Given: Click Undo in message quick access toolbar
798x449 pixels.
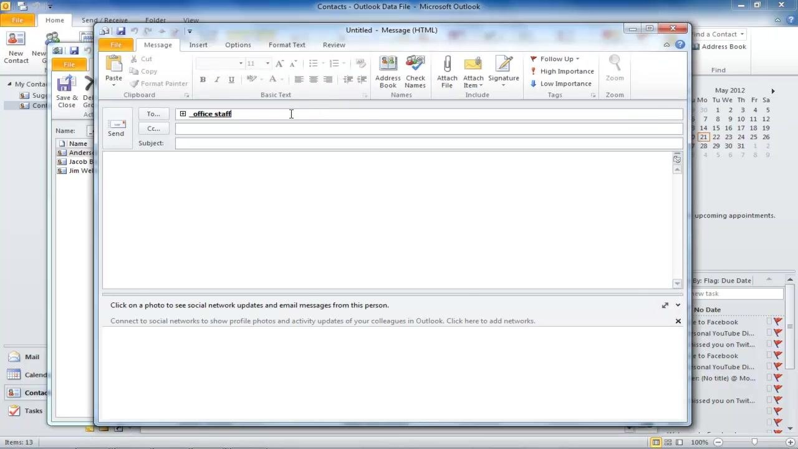Looking at the screenshot, I should click(134, 31).
